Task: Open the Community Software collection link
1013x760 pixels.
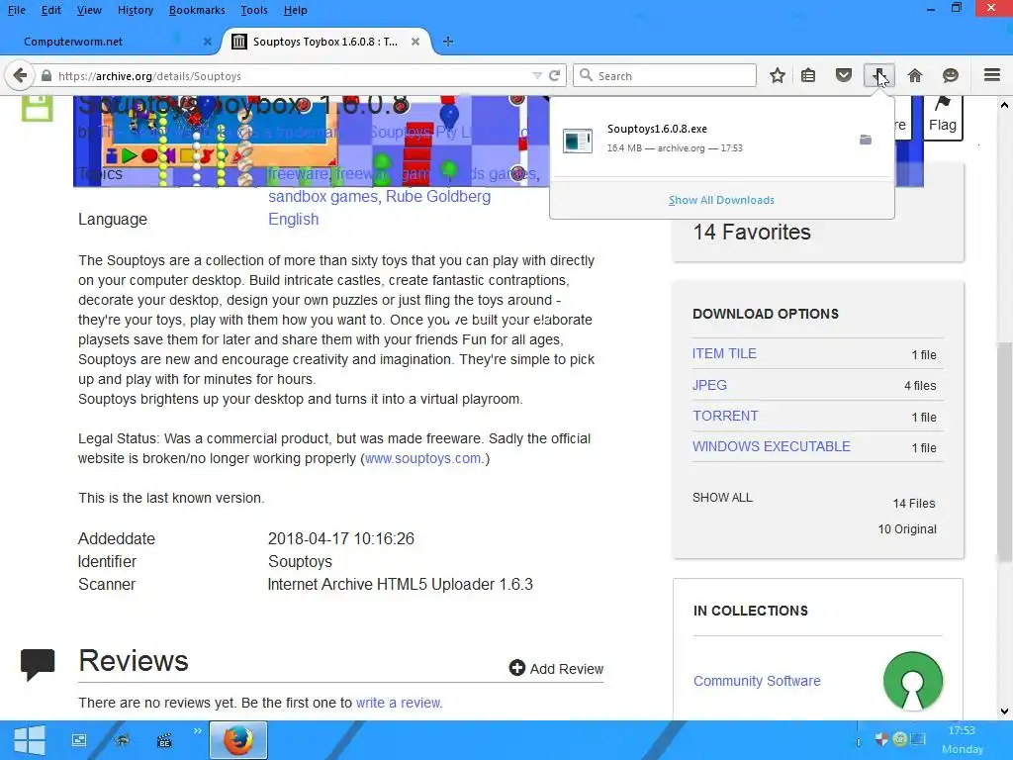Action: 757,681
